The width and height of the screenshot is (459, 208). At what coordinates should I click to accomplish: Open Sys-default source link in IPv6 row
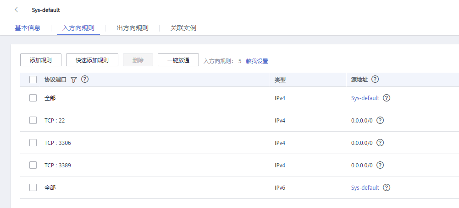[x=365, y=187]
